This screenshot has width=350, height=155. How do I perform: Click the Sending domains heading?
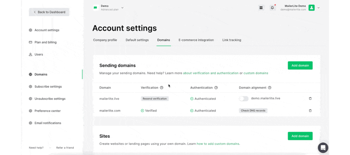pos(118,66)
